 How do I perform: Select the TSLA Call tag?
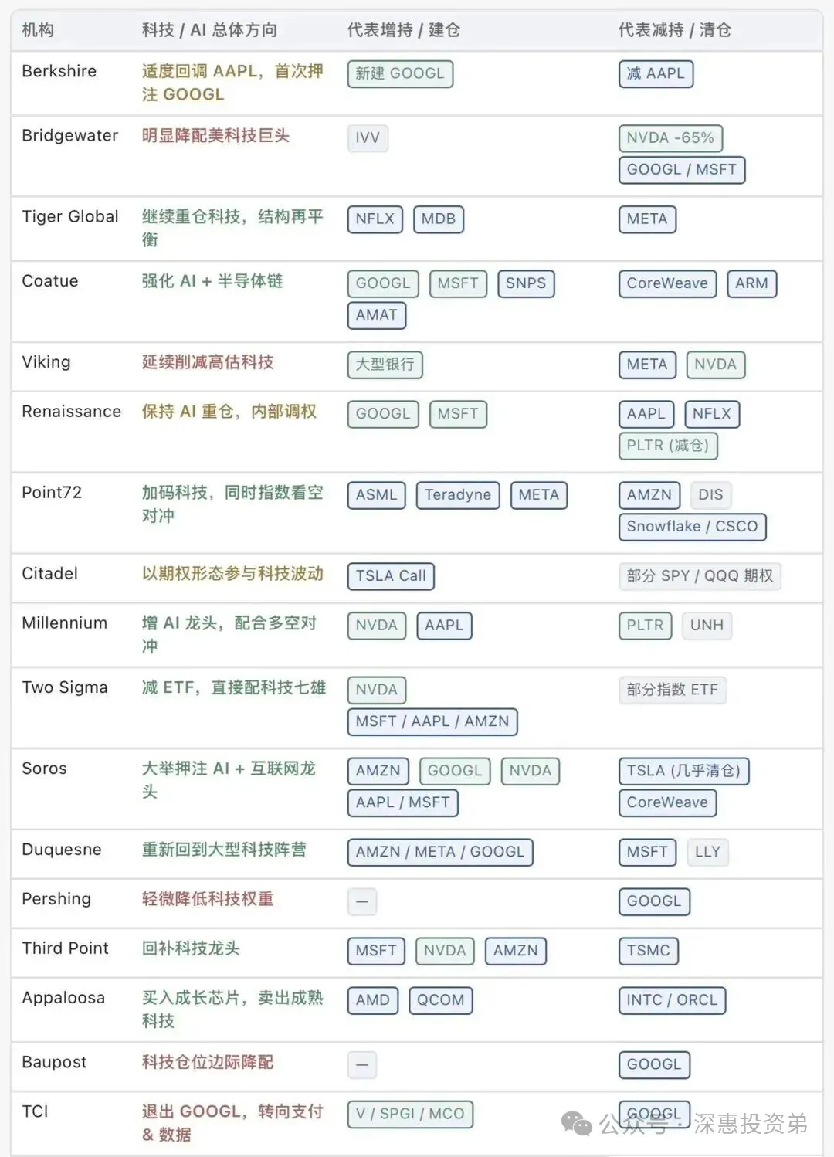[x=391, y=576]
